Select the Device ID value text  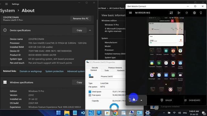(50, 51)
